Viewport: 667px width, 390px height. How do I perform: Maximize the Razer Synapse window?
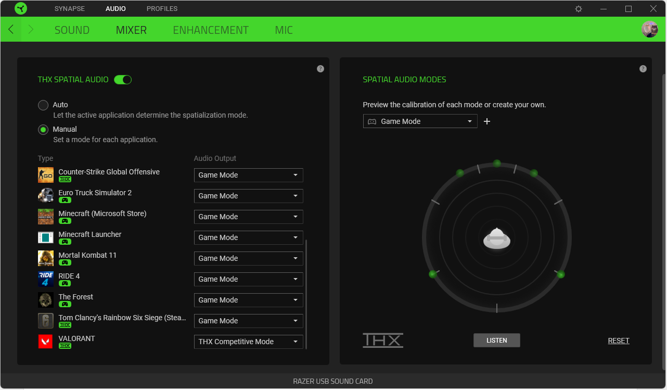(x=628, y=9)
